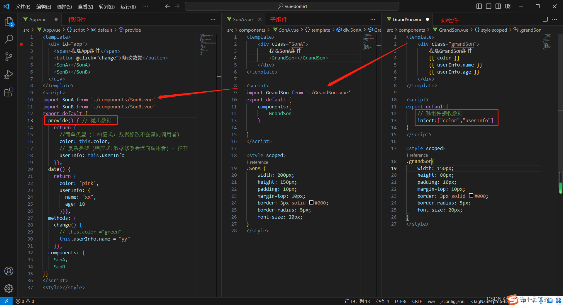563x305 pixels.
Task: Open the Selection menu
Action: [64, 6]
